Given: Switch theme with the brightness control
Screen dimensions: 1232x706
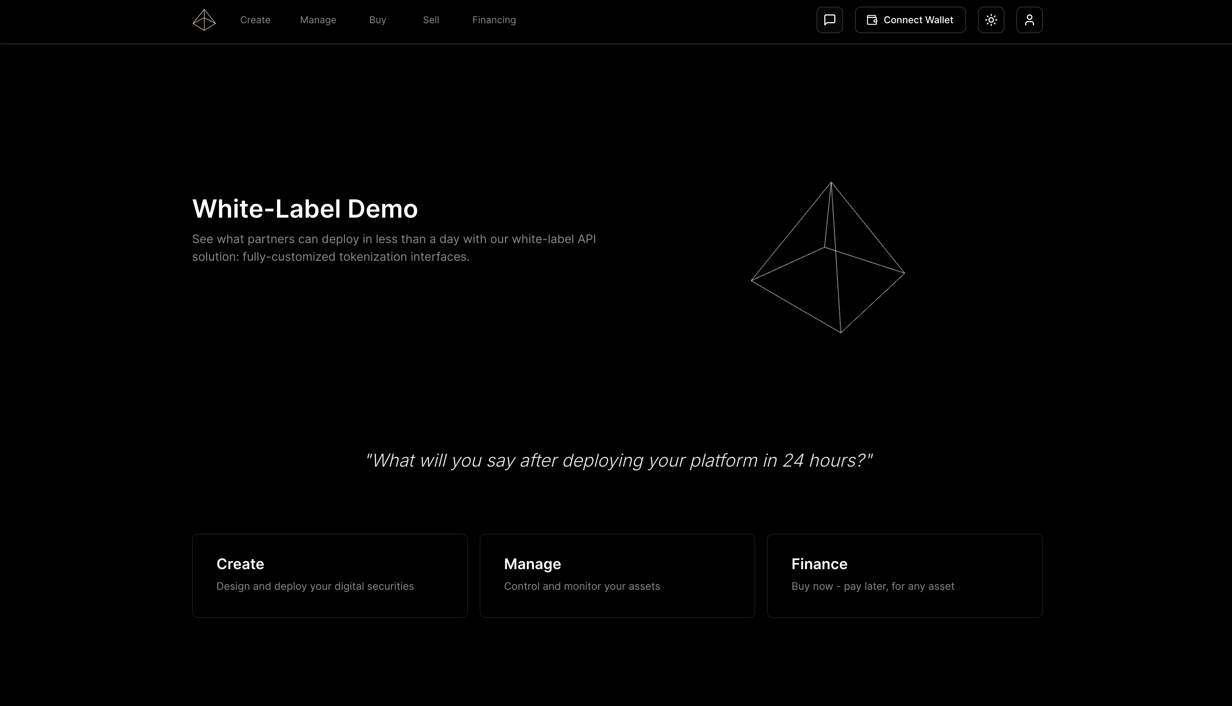Looking at the screenshot, I should click(x=991, y=20).
